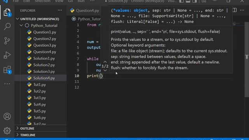Open the Source Control view
The height and width of the screenshot is (140, 249).
(7, 41)
